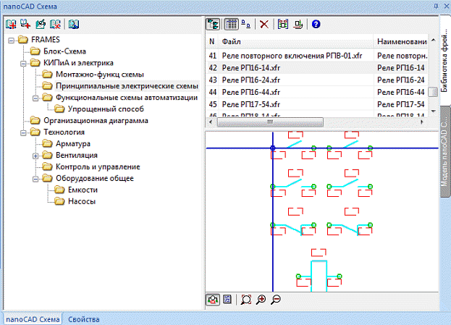Open Контроль и управление folder
Image resolution: width=451 pixels, height=325 pixels.
tap(98, 166)
